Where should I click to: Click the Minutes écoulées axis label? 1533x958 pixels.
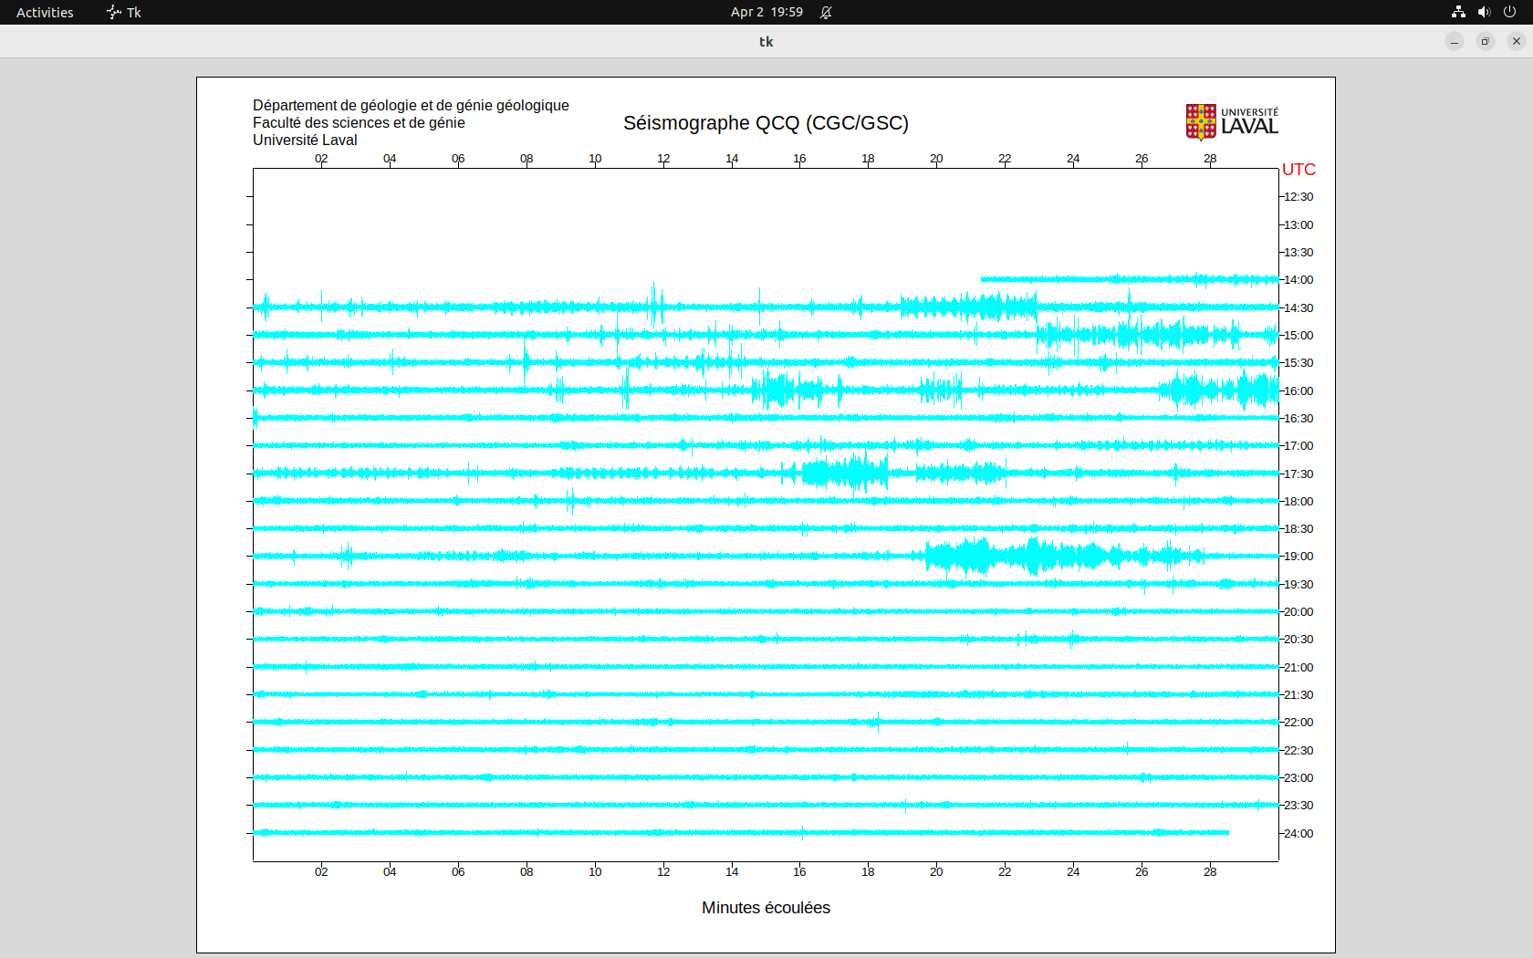point(766,908)
